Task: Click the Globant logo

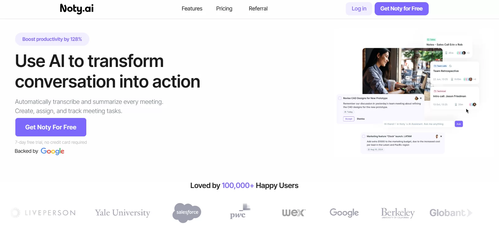Action: [450, 213]
